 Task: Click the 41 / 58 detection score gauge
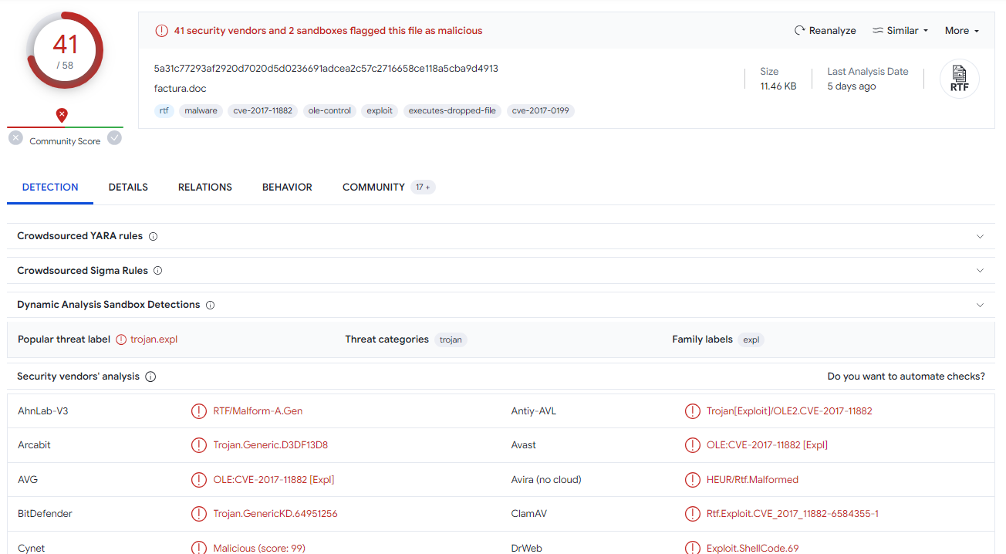[65, 50]
